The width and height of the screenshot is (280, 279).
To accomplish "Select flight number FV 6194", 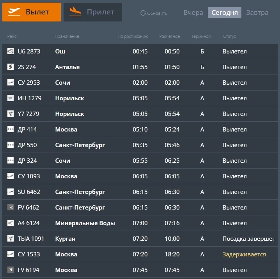I will coord(28,270).
